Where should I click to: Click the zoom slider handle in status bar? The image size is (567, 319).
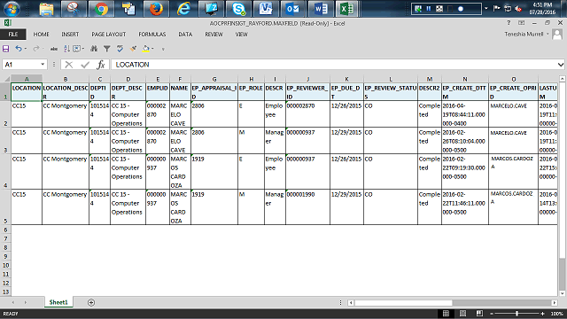pyautogui.click(x=517, y=314)
